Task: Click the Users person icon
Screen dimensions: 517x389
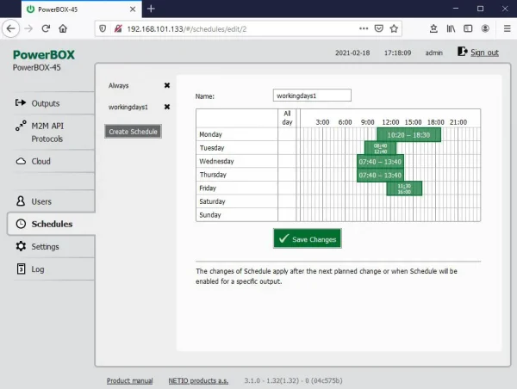Action: point(21,201)
